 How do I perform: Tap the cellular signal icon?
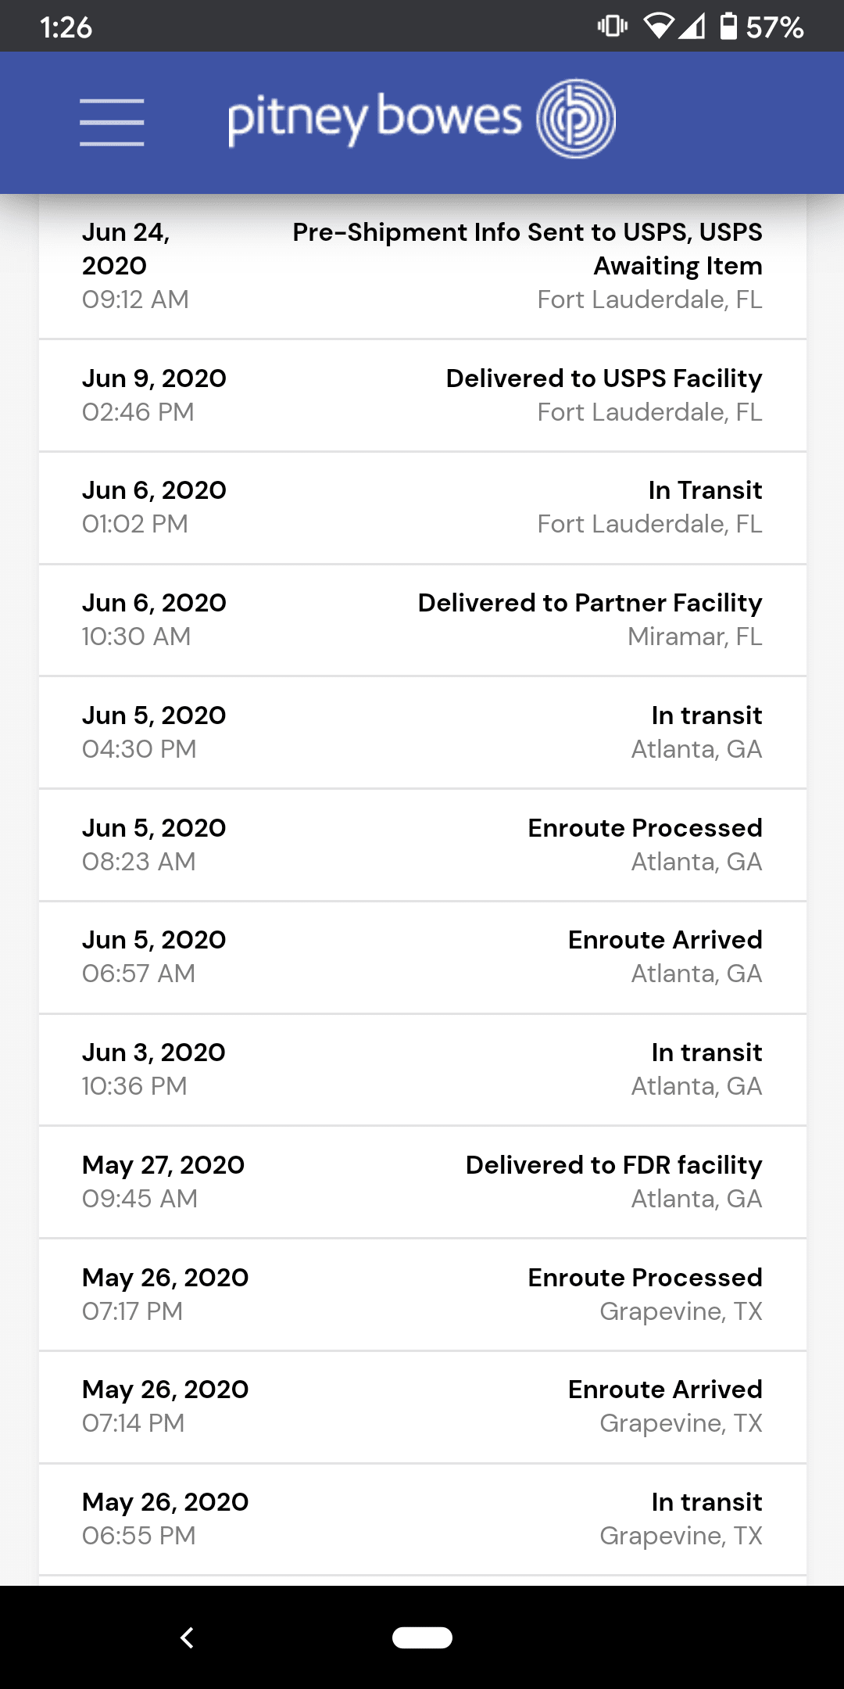pyautogui.click(x=692, y=27)
